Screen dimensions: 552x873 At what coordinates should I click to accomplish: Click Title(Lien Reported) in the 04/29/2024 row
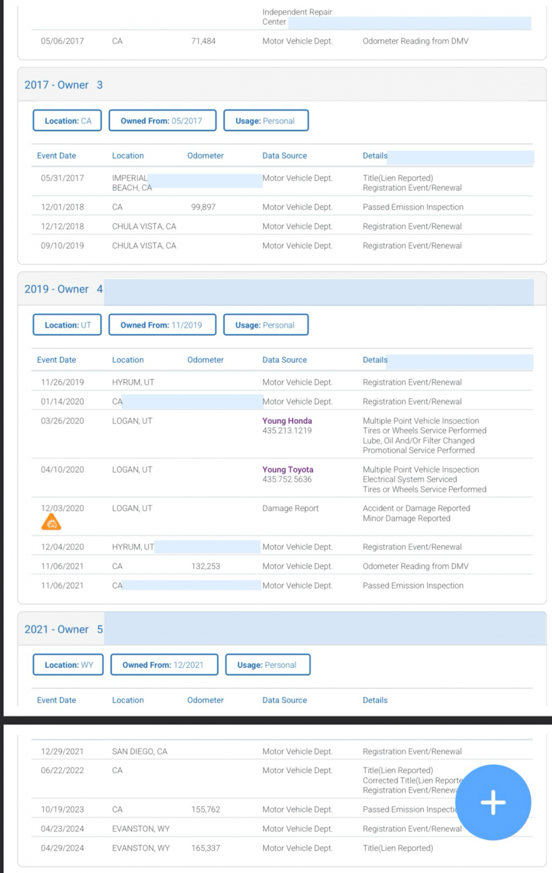[x=398, y=848]
